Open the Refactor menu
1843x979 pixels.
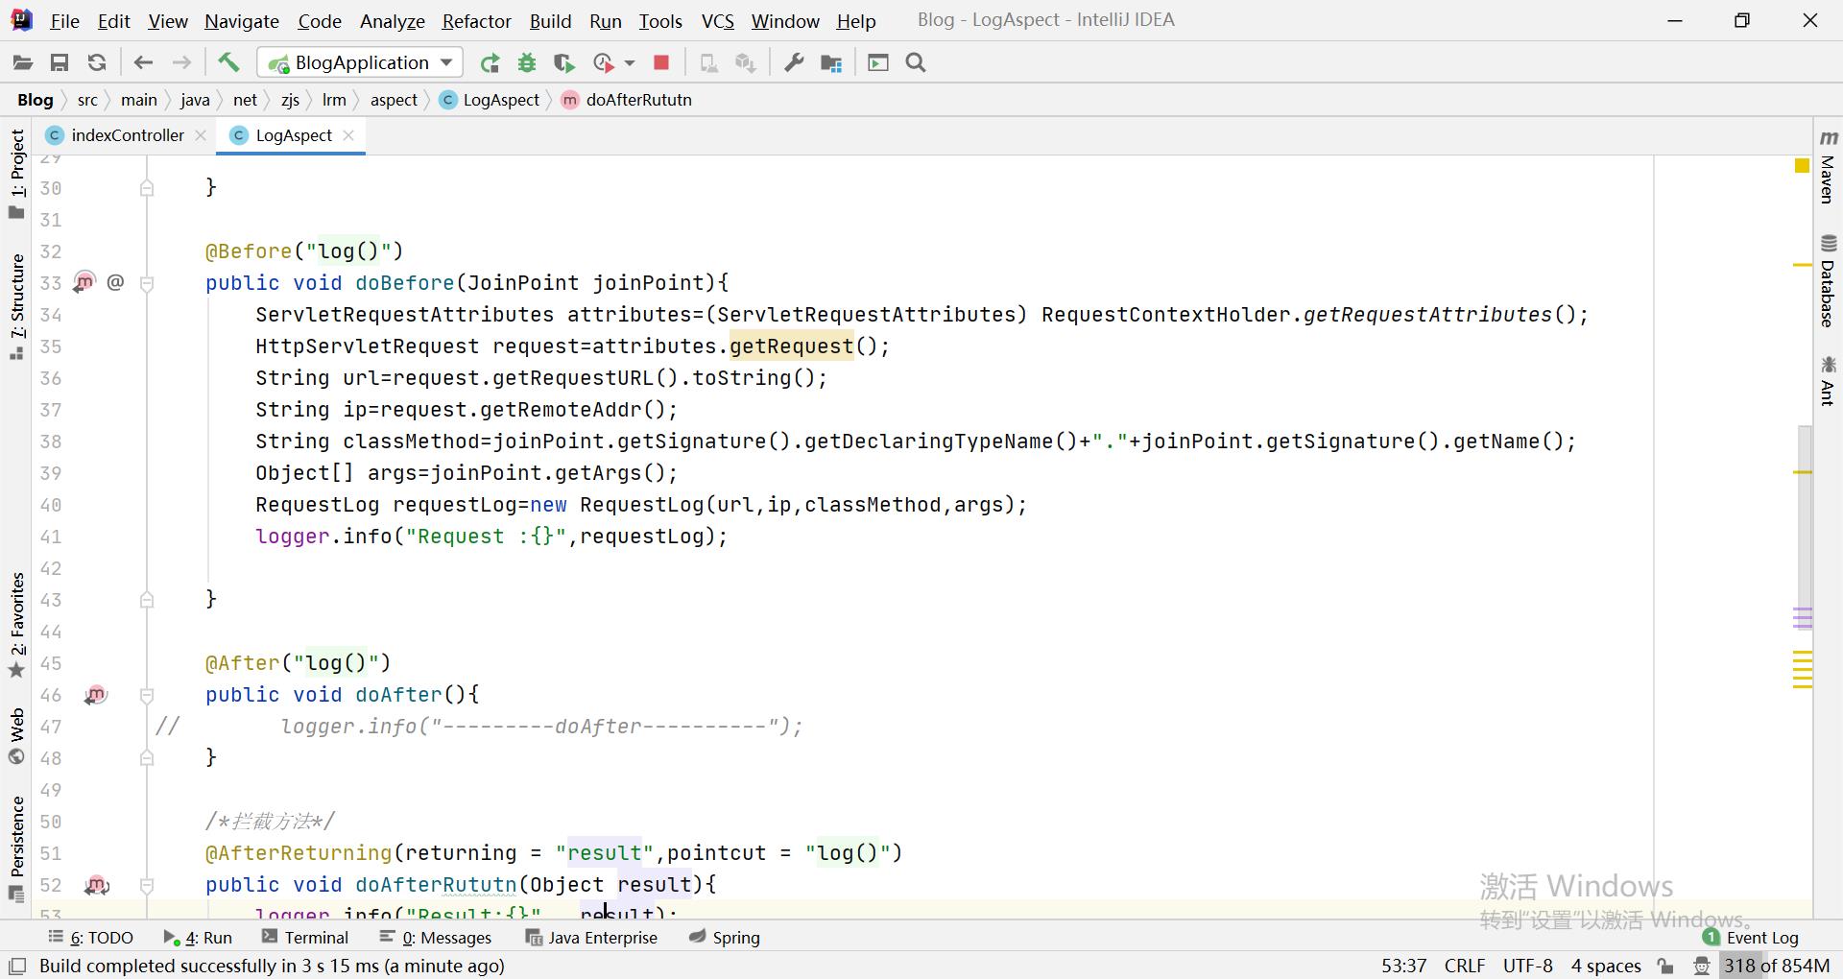tap(476, 20)
